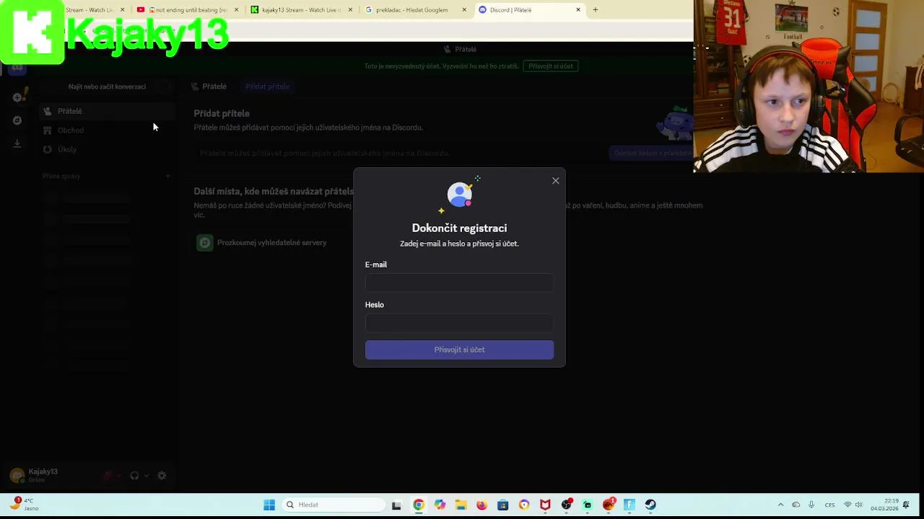This screenshot has width=924, height=519.
Task: Open McAfee from the taskbar
Action: (545, 505)
